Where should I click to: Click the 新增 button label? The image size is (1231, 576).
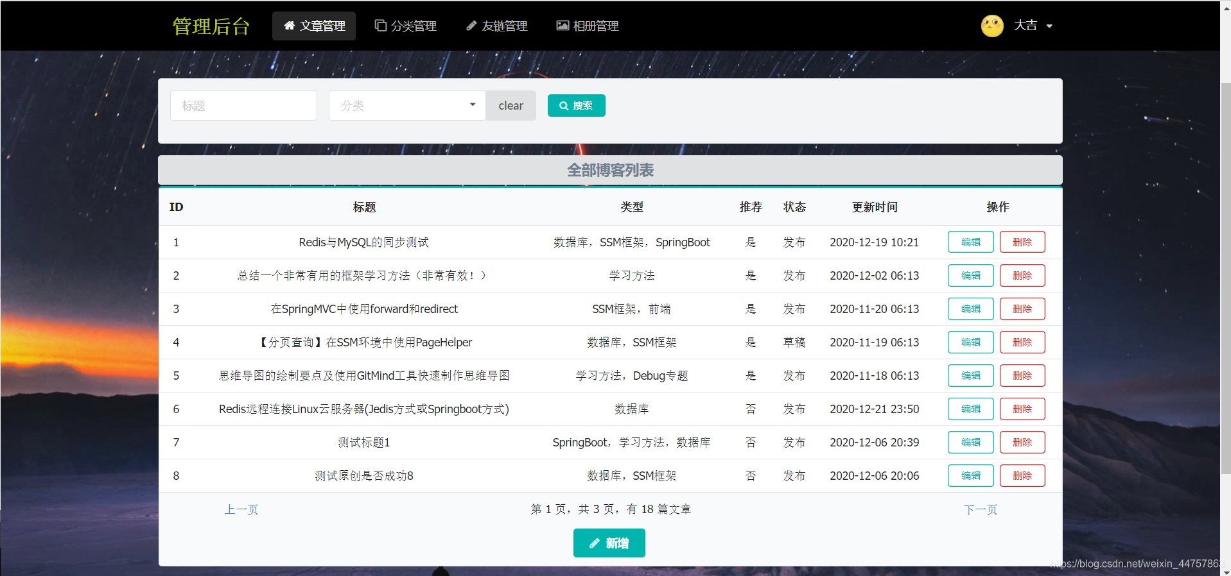coord(617,543)
